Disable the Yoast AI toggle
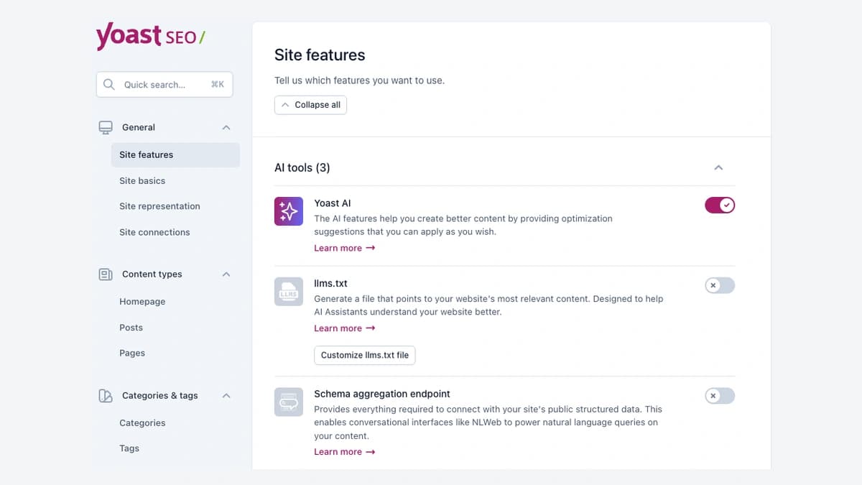Viewport: 862px width, 485px height. (x=720, y=205)
